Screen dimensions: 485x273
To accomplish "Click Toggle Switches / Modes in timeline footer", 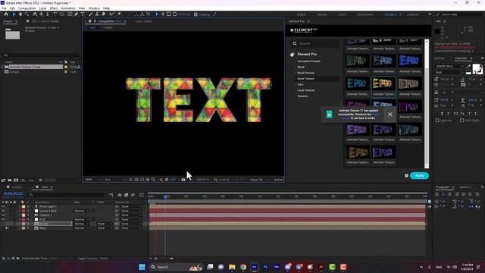I will click(92, 258).
